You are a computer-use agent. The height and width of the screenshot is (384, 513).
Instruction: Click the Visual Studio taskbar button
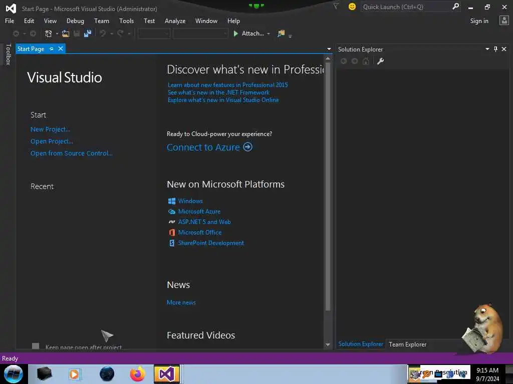coord(167,374)
